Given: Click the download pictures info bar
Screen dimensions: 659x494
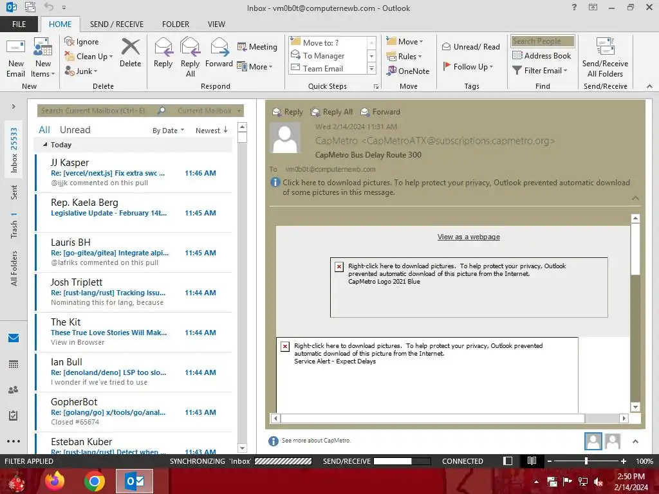Looking at the screenshot, I should 450,187.
